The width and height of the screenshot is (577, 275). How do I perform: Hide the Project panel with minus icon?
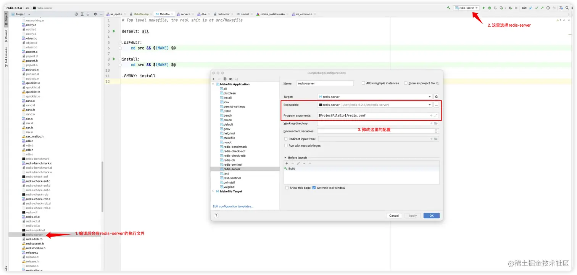[101, 14]
